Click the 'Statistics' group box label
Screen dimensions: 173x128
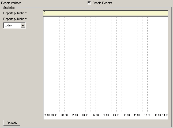click(9, 8)
